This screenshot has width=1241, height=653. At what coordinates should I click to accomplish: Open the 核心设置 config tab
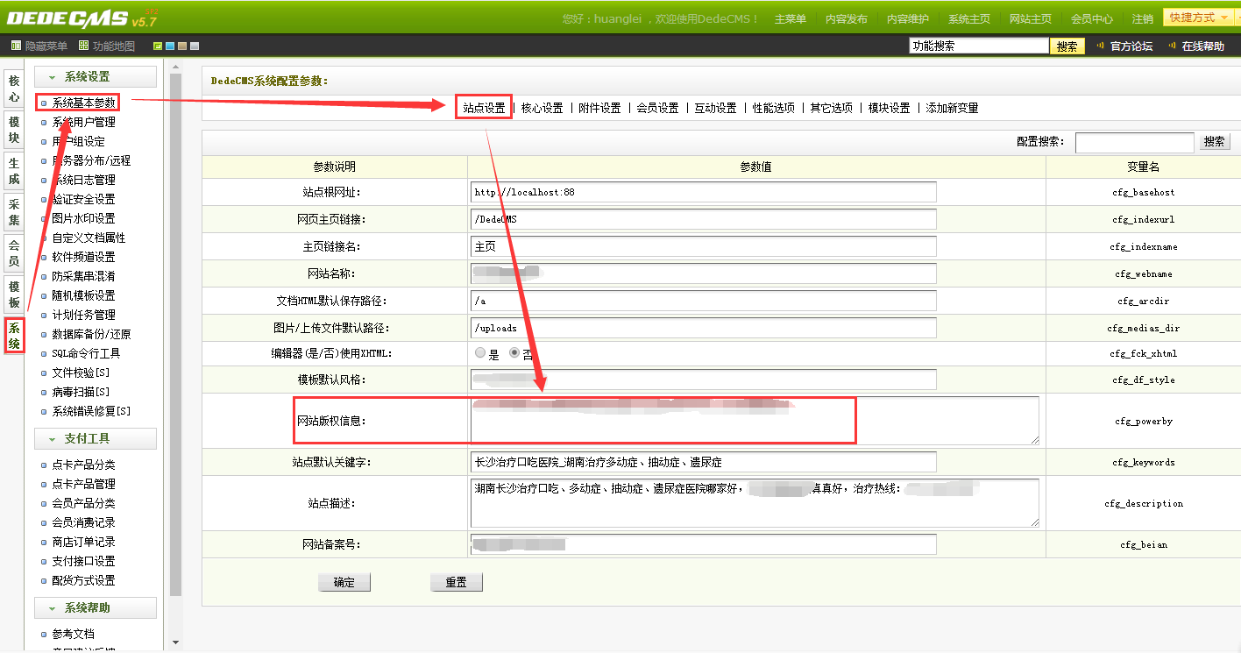(542, 108)
